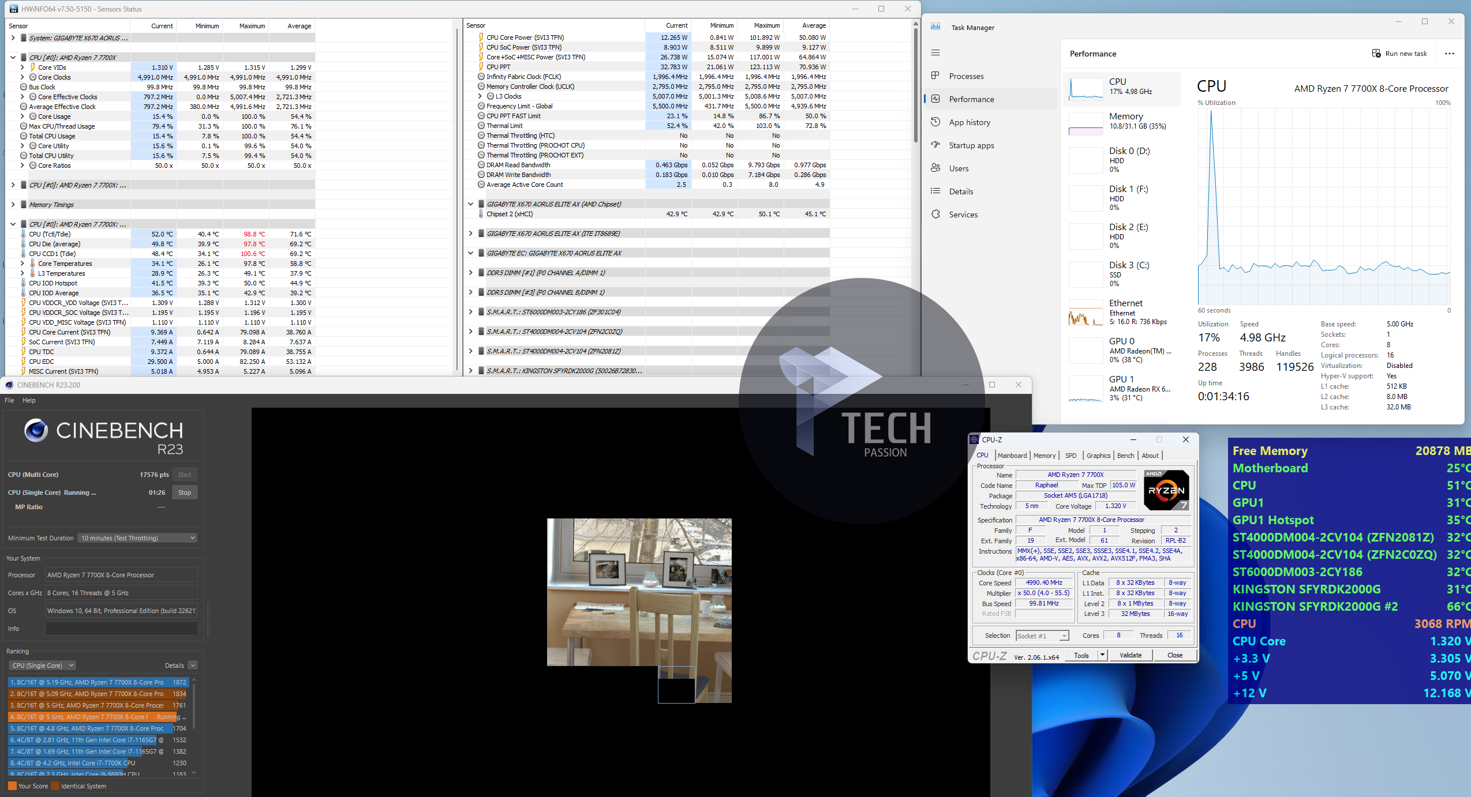Click the Details list icon in the sidebar
The height and width of the screenshot is (797, 1471).
(935, 191)
